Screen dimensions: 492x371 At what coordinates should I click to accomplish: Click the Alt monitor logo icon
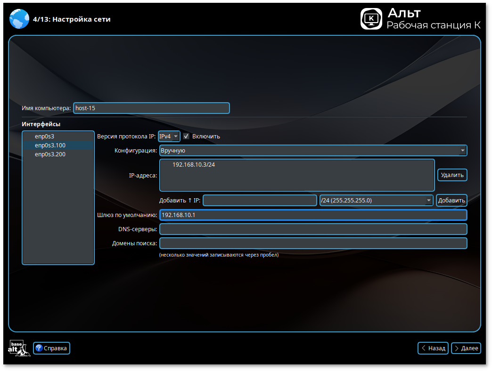coord(371,19)
